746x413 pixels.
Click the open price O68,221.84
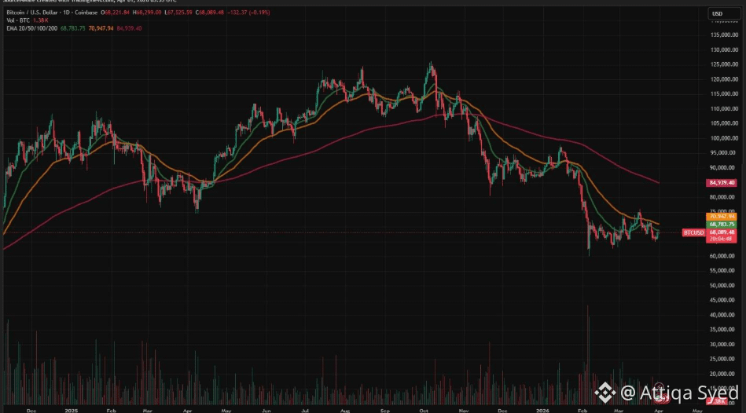(115, 13)
